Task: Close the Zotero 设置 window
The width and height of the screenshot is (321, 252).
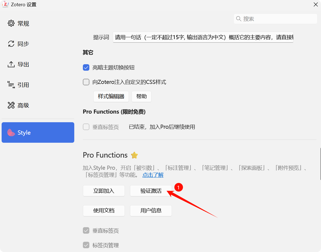Action: pyautogui.click(x=315, y=4)
